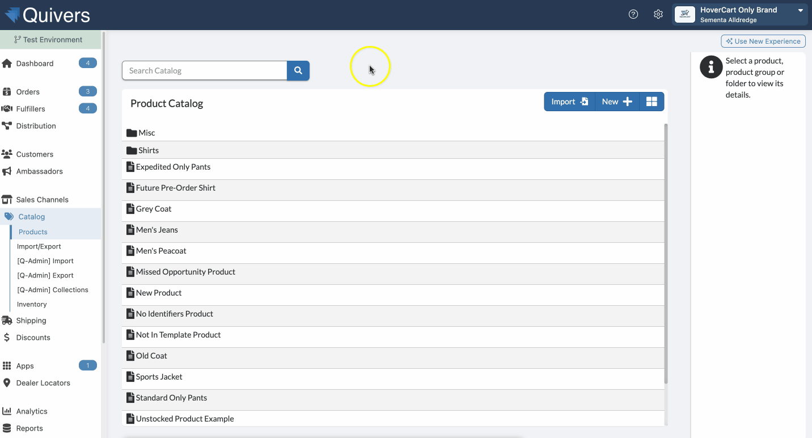Open the help question mark icon
The height and width of the screenshot is (438, 812).
pyautogui.click(x=633, y=15)
